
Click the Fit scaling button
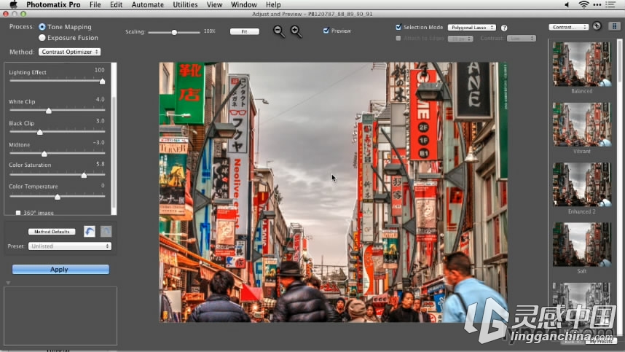click(x=244, y=31)
